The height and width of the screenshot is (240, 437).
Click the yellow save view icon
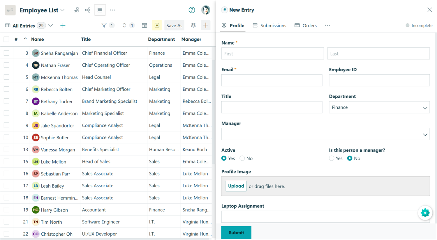pos(157,25)
